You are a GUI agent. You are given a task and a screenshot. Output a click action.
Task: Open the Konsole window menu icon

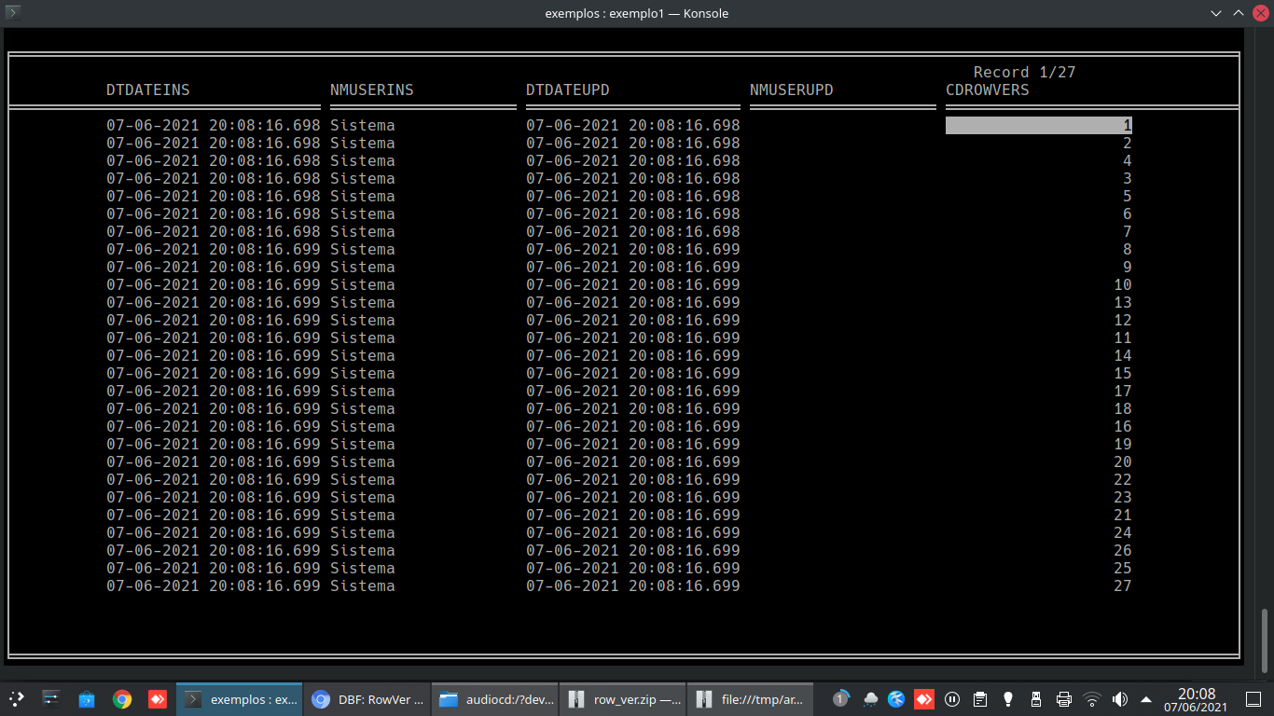click(13, 13)
